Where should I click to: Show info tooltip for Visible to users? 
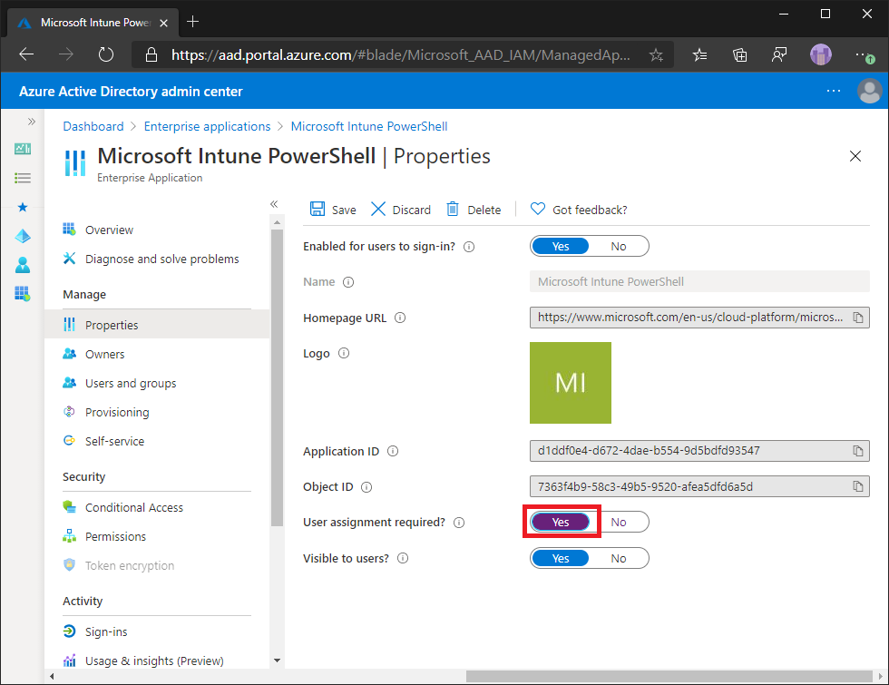point(403,558)
